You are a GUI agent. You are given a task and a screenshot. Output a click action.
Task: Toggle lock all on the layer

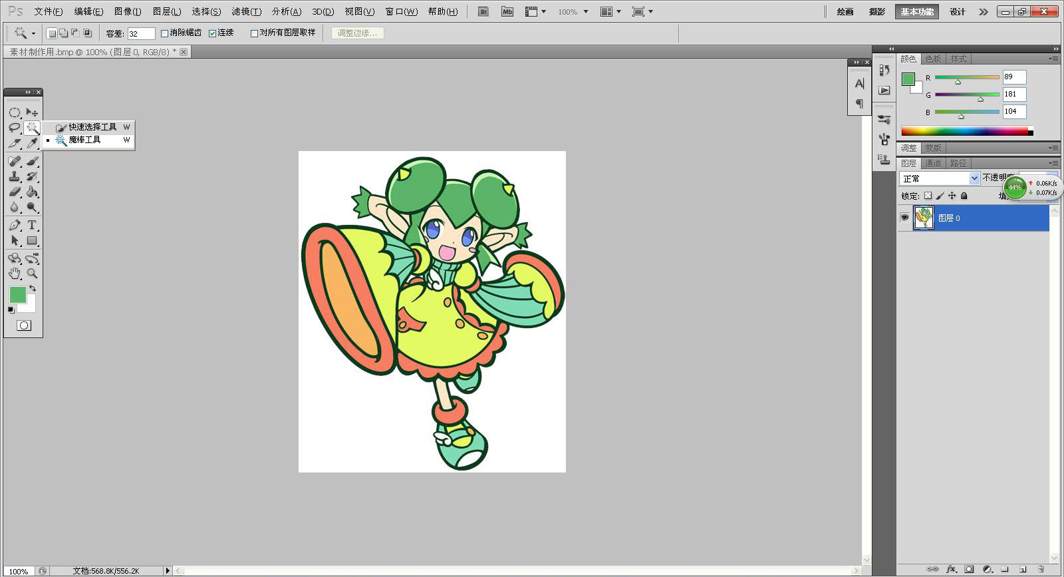click(x=964, y=196)
